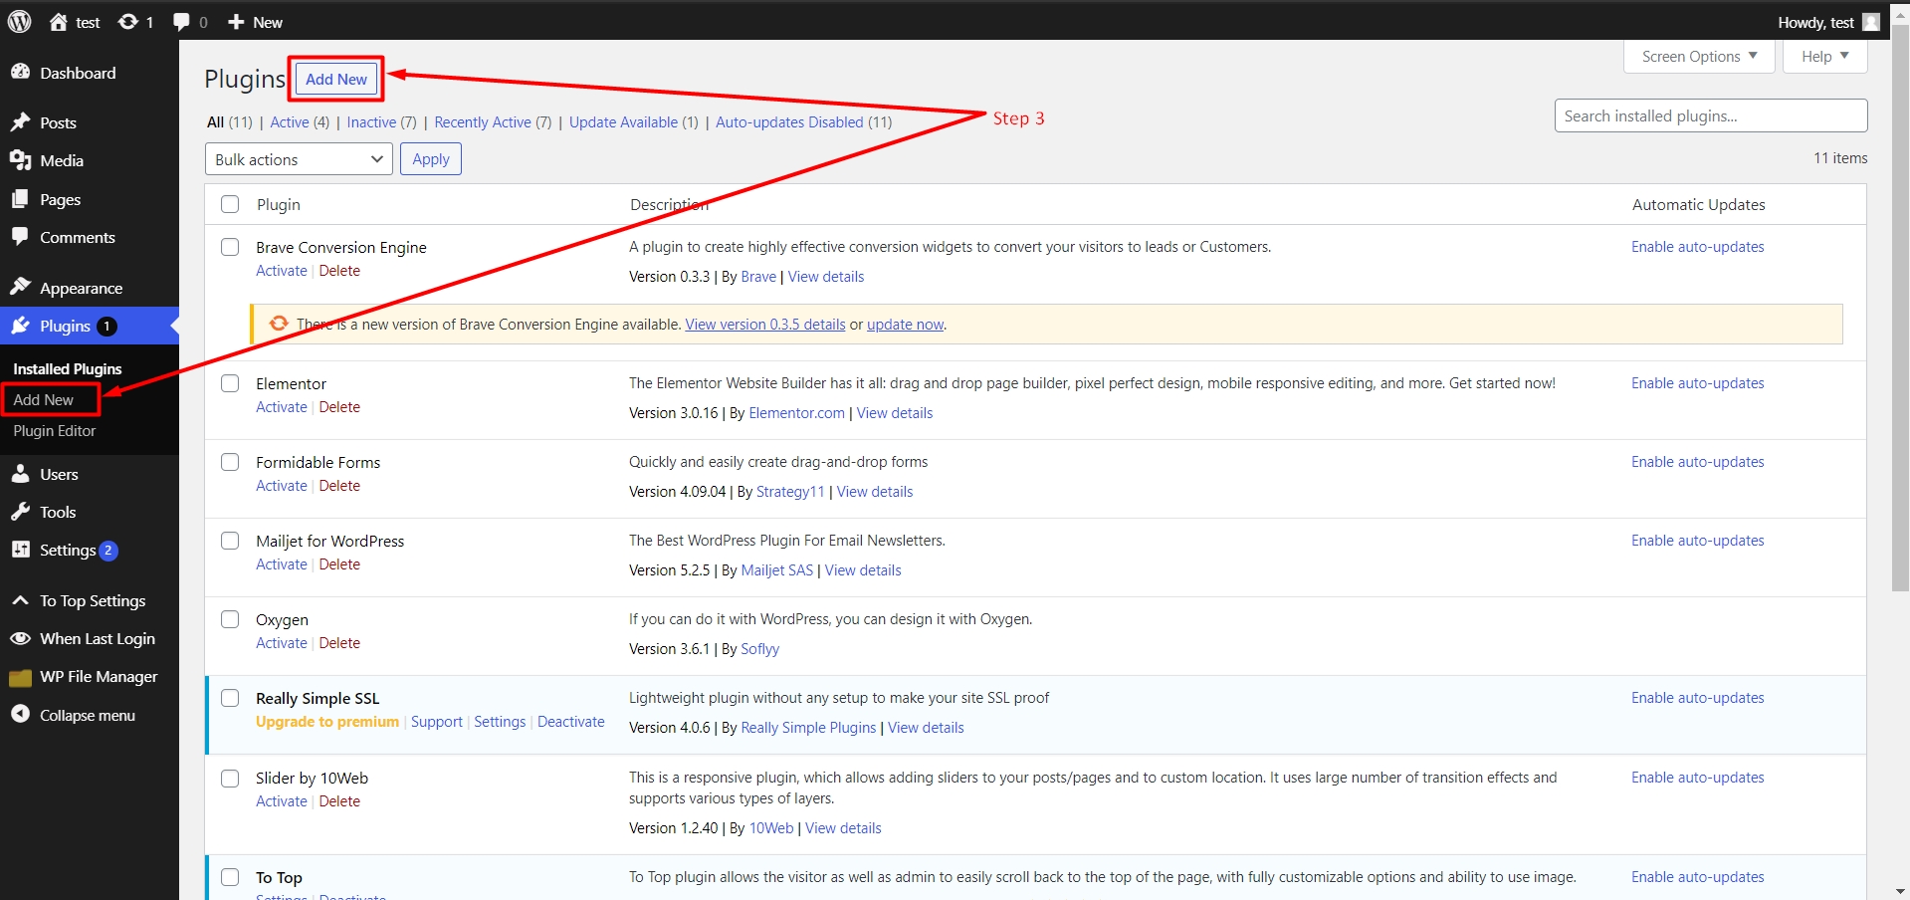This screenshot has height=900, width=1910.
Task: Click the page vertical scrollbar
Action: pos(1900,309)
